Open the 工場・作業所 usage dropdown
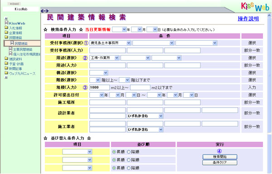 click(x=104, y=58)
